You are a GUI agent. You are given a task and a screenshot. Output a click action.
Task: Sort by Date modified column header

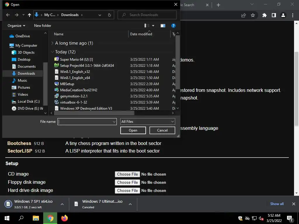(141, 34)
